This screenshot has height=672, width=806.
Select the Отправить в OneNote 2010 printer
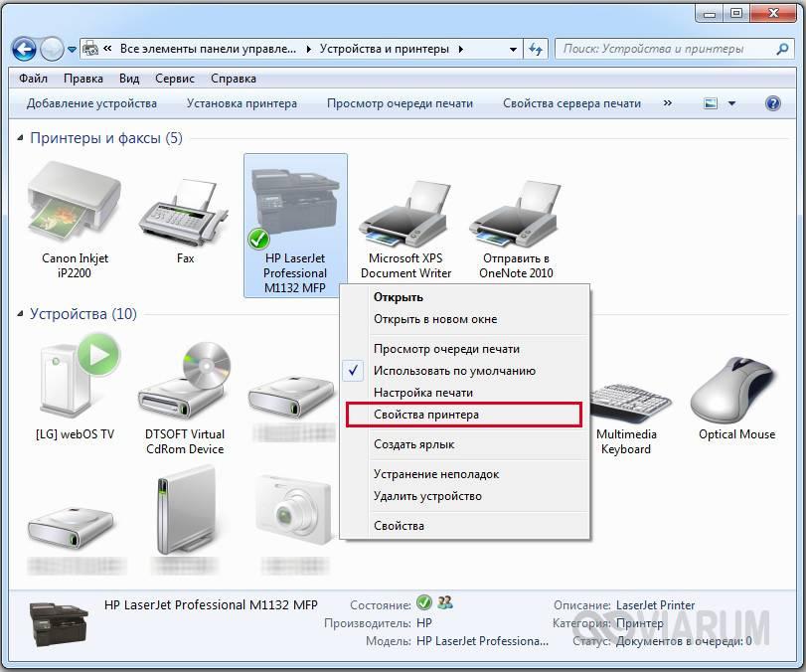[516, 213]
